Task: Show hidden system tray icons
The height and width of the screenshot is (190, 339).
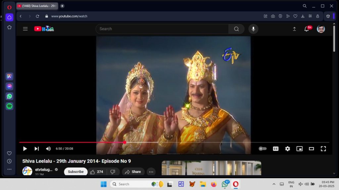Action: [x=274, y=184]
